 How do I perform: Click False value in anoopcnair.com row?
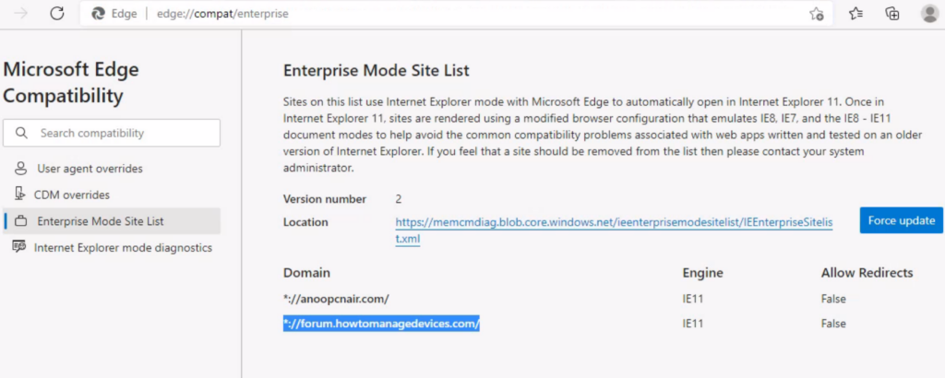833,299
